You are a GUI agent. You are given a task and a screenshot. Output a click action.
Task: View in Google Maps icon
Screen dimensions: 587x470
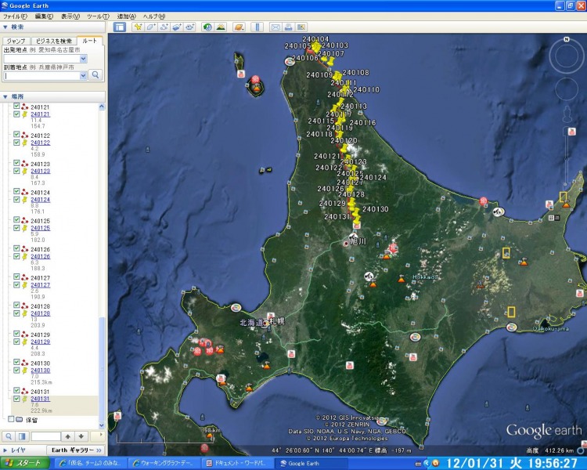[x=301, y=27]
